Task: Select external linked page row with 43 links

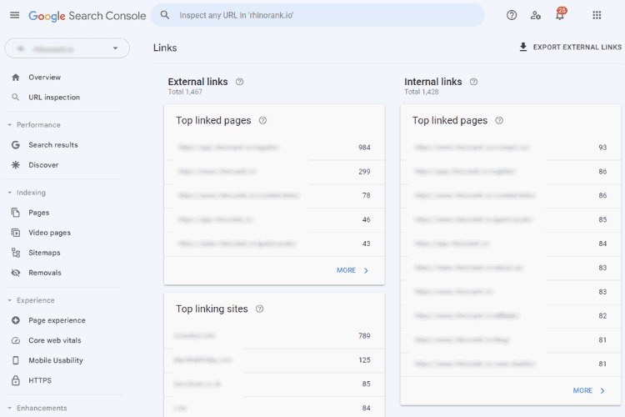Action: pos(274,244)
